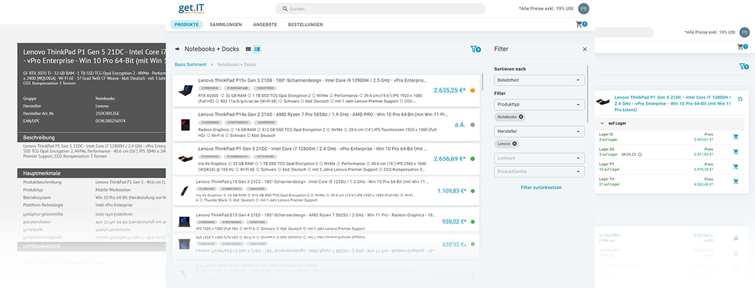
Task: Click Mobile Workstation value in left window
Action: tap(114, 190)
